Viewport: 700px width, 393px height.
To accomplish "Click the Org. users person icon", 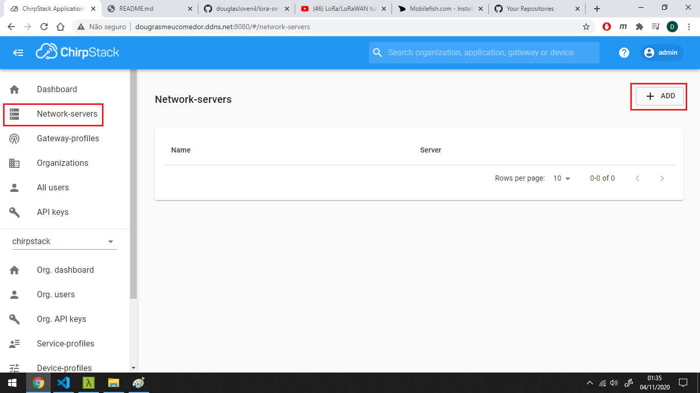I will coord(14,295).
